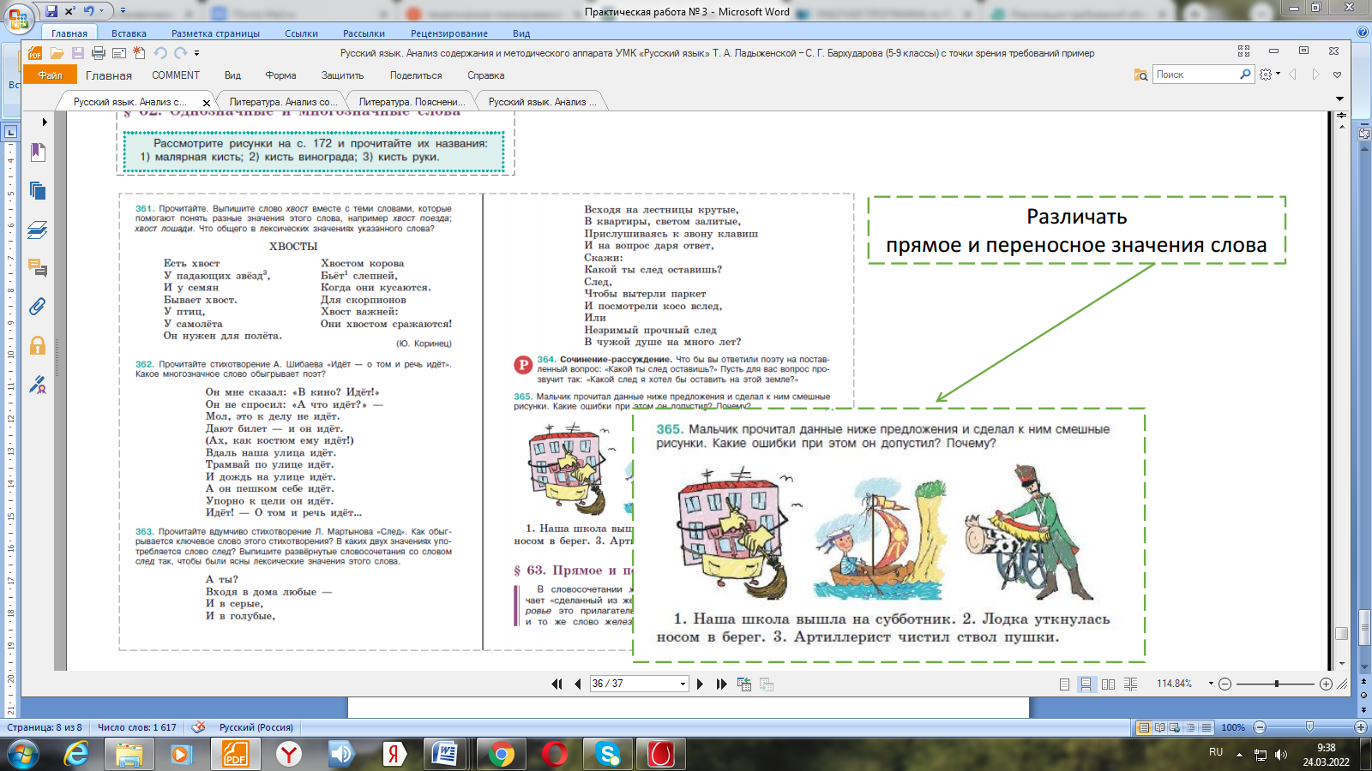Expand the left navigation panel arrow

45,122
